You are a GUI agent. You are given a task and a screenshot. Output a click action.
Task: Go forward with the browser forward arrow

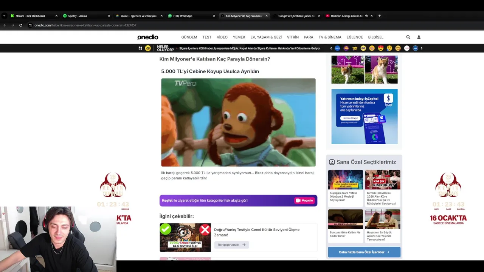click(12, 25)
